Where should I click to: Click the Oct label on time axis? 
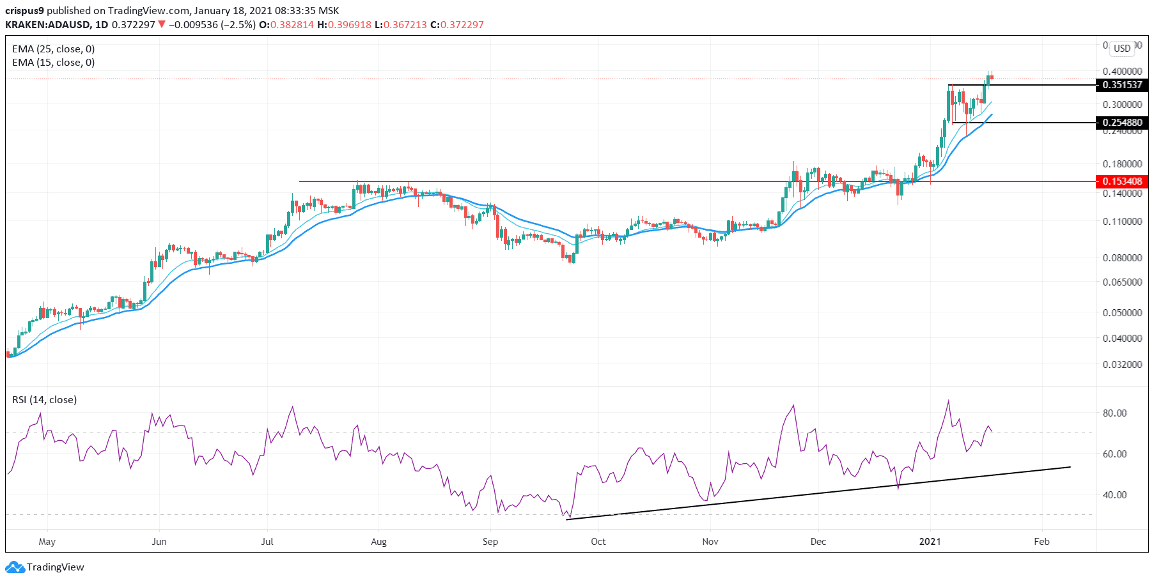click(598, 541)
